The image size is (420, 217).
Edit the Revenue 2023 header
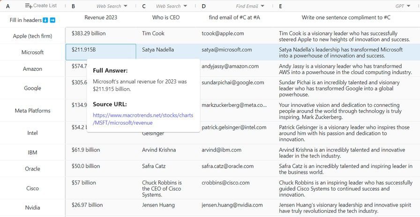pyautogui.click(x=101, y=18)
